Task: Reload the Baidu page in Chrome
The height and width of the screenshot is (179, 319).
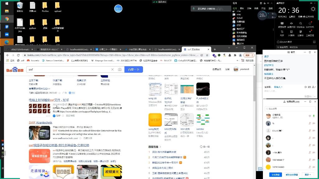Action: tap(18, 55)
